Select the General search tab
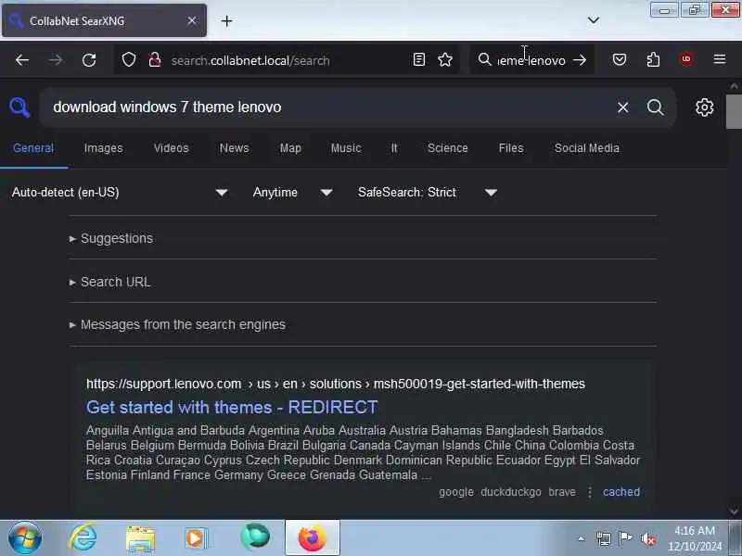742x556 pixels. tap(33, 148)
